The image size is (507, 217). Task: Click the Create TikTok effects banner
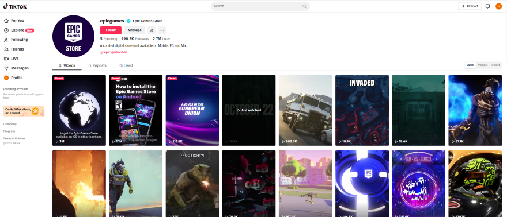[24, 111]
